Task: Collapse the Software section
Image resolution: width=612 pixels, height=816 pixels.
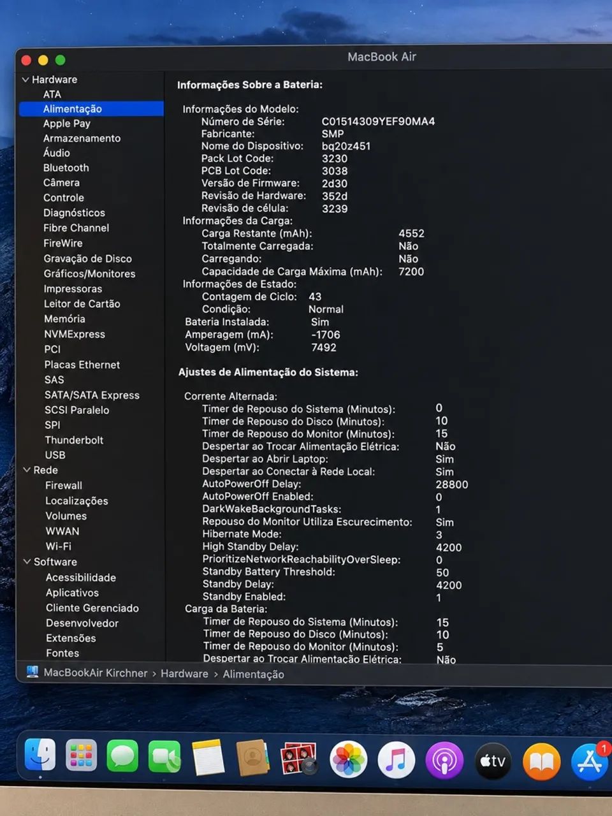Action: (27, 562)
